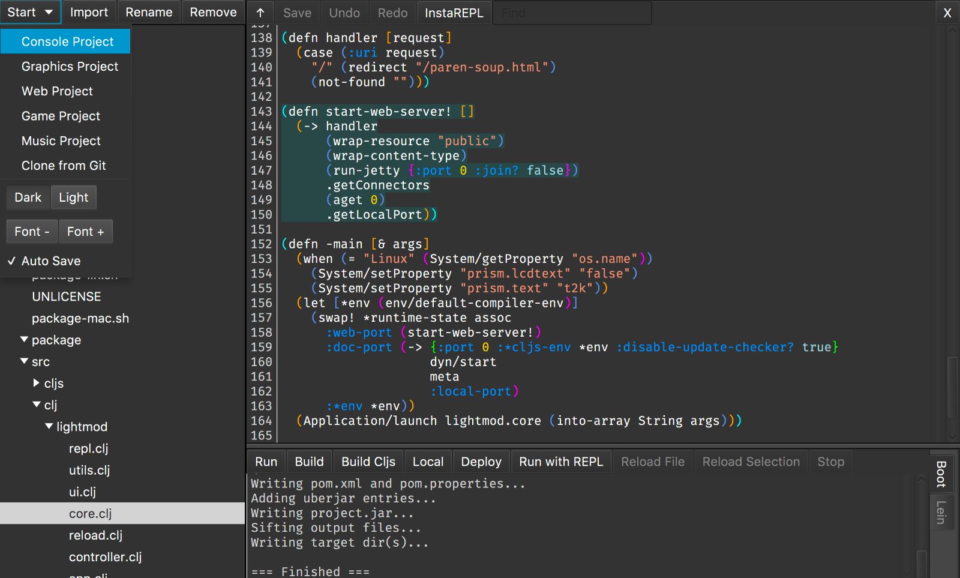Enable the InstaREPL toggle
The width and height of the screenshot is (960, 578).
pos(454,12)
